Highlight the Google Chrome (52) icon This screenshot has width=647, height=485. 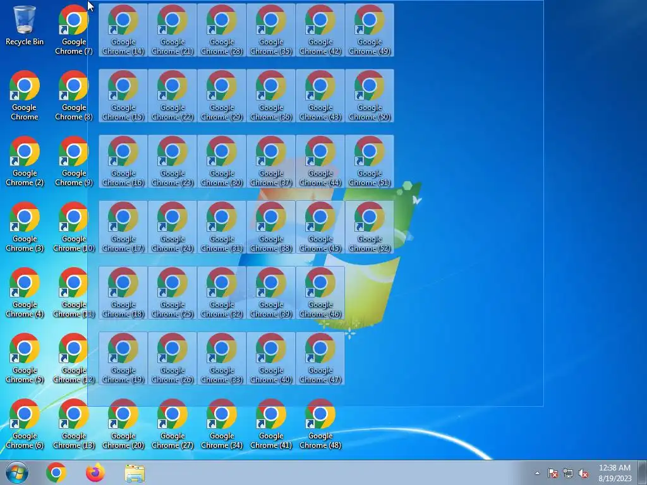coord(369,227)
